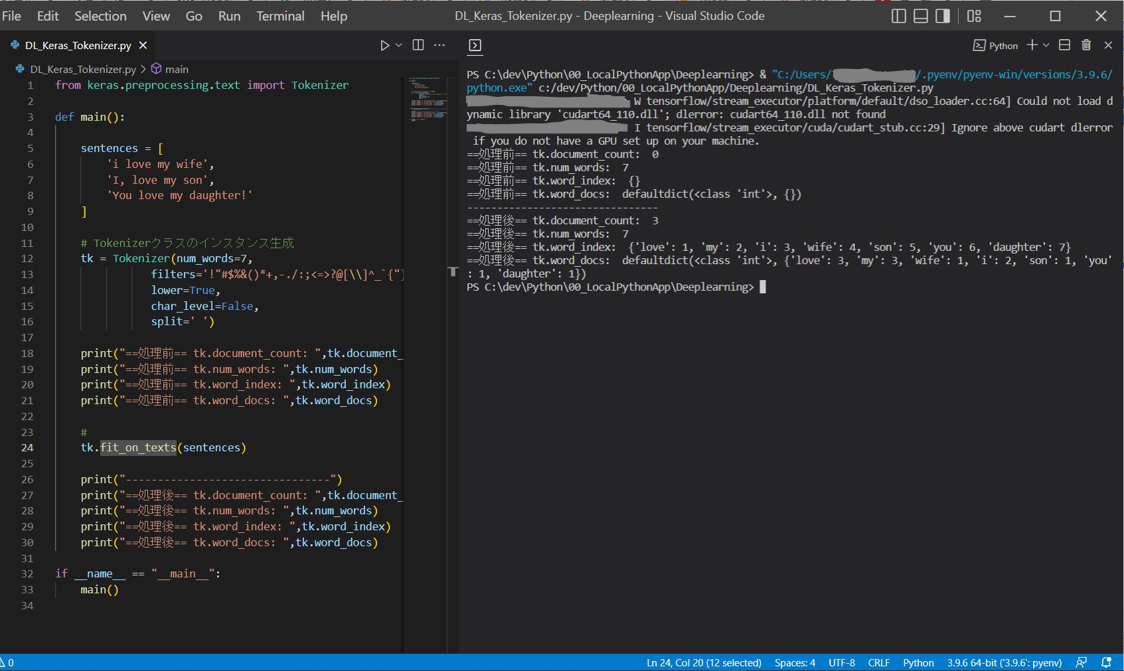Screen dimensions: 1124x671
Task: Click 'sentences = [' on line 5
Action: [122, 148]
